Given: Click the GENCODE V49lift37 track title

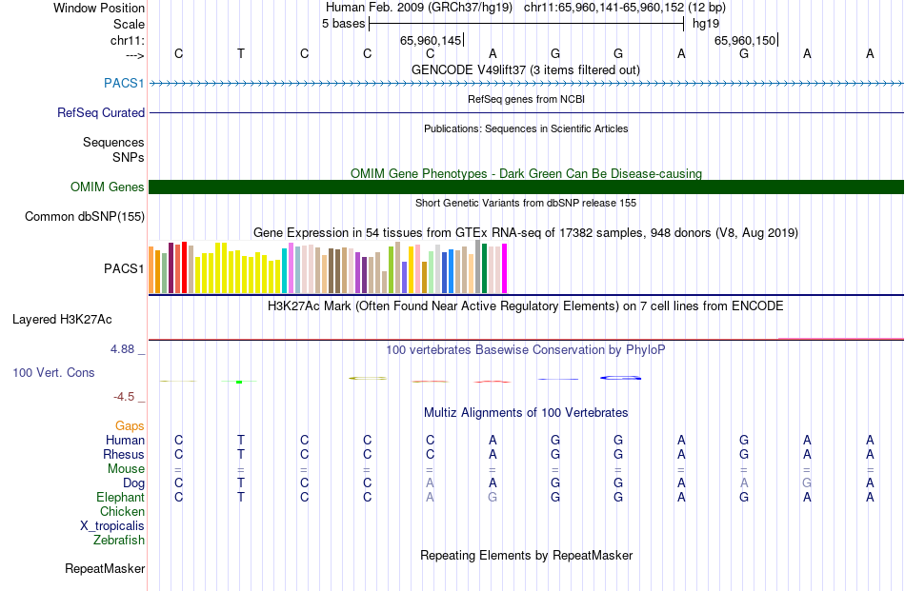Looking at the screenshot, I should point(525,70).
